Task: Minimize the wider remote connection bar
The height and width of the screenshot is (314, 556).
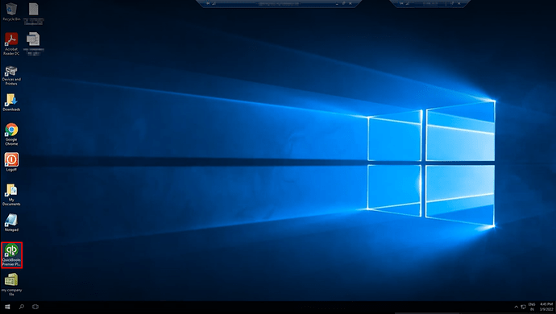Action: tap(337, 3)
